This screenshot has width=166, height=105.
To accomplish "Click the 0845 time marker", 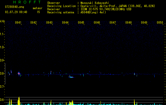I will click(81, 23).
